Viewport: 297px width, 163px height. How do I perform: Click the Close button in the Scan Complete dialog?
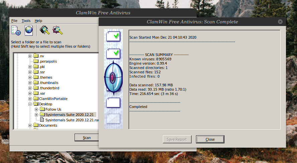click(210, 139)
